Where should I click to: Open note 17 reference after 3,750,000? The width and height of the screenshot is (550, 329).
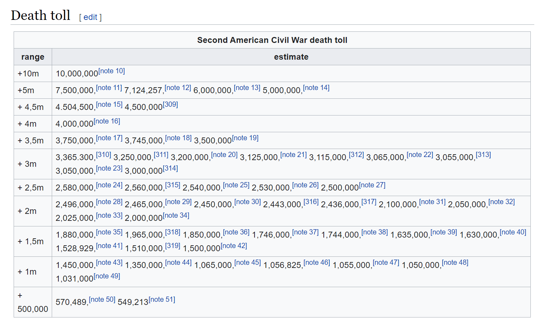click(x=109, y=138)
